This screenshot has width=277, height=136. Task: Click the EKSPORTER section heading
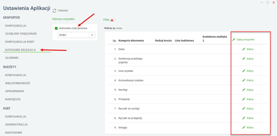coord(11,18)
